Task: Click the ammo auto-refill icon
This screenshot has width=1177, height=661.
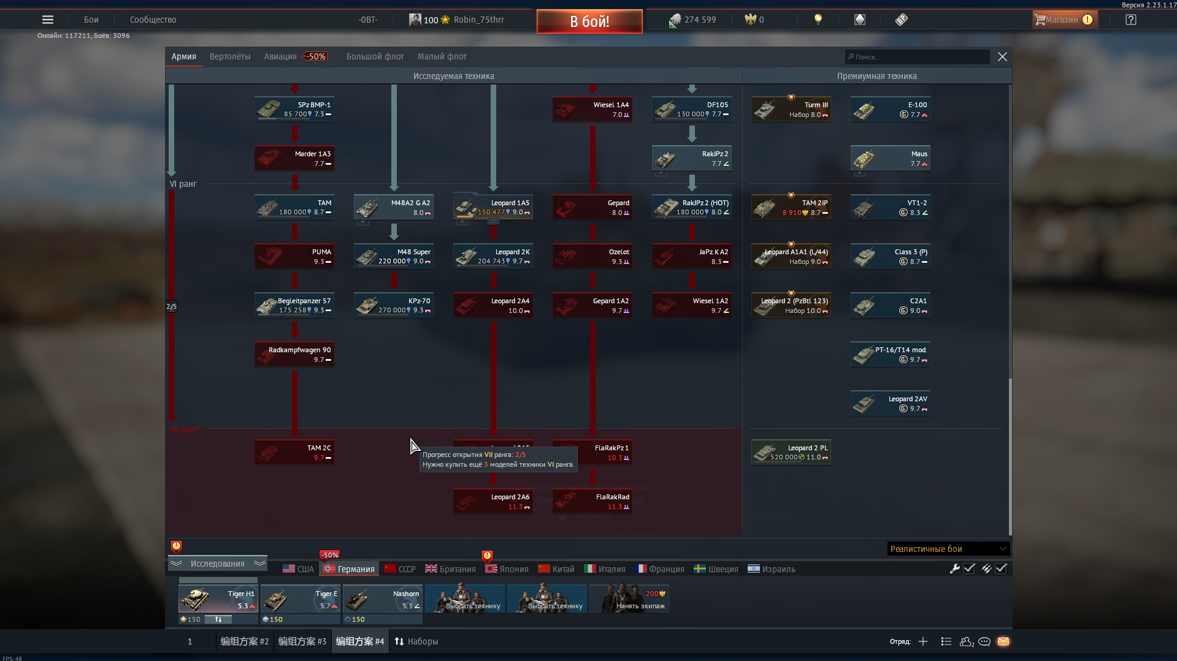Action: pos(986,568)
